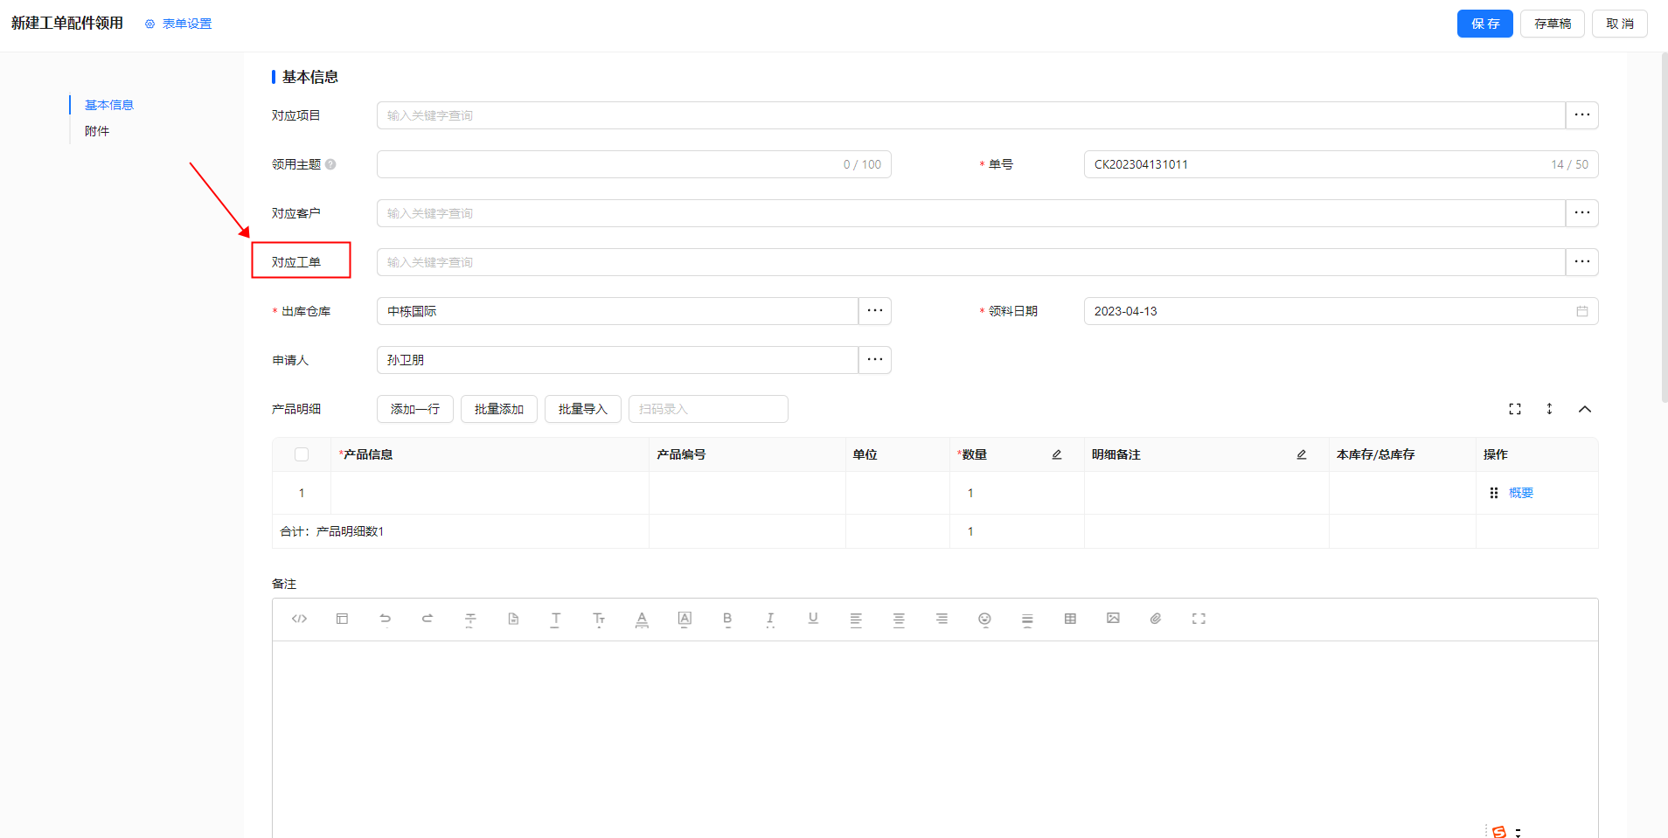Align text right in remarks editor
1668x838 pixels.
[942, 619]
